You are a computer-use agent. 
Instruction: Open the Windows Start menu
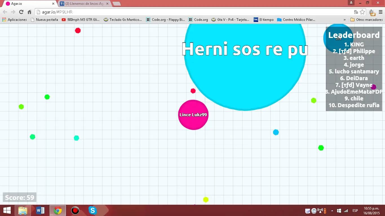coord(7,210)
